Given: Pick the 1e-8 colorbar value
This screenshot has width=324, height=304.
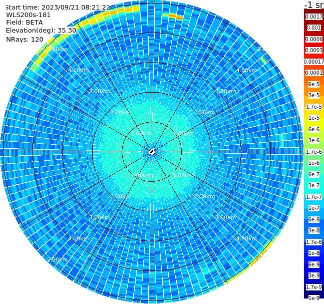Looking at the screenshot, I should coord(313,253).
